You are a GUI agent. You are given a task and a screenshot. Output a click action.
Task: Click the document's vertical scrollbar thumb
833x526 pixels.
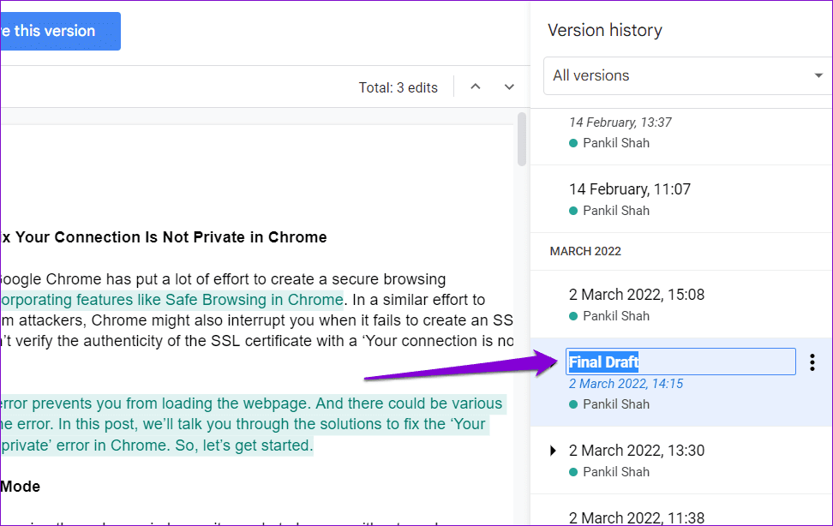click(x=522, y=139)
